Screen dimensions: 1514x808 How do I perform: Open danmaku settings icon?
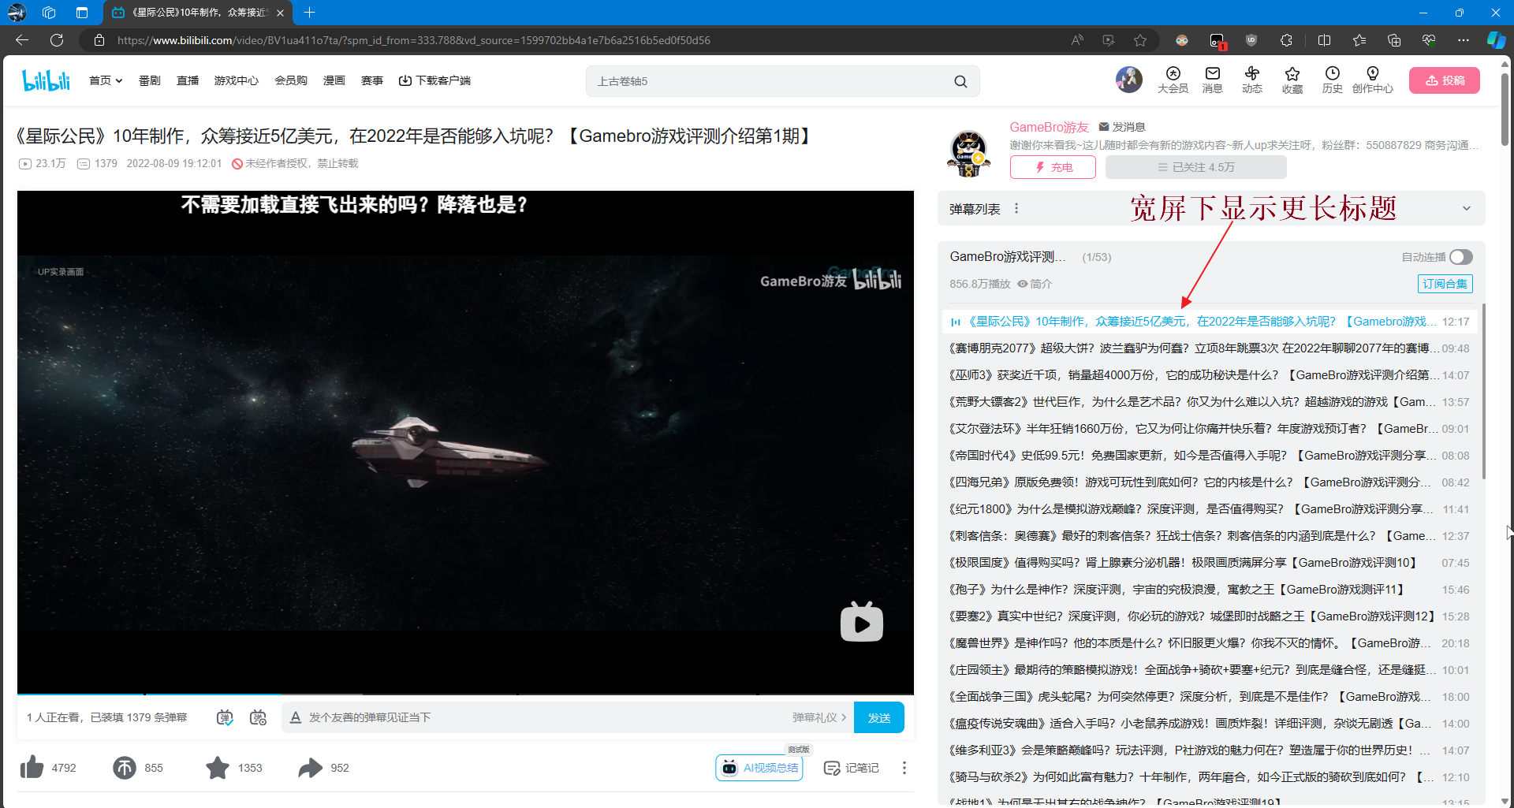click(258, 717)
